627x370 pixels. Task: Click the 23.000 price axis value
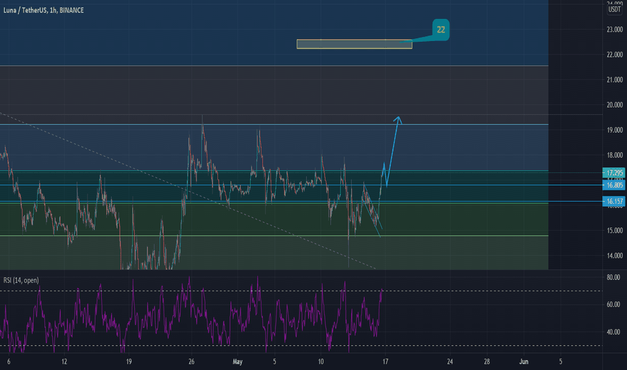coord(615,30)
